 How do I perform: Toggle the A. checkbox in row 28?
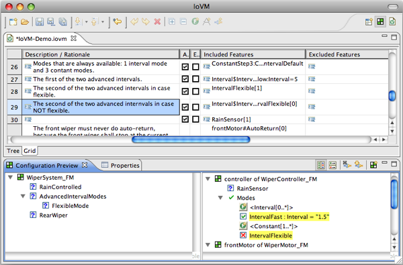[185, 91]
